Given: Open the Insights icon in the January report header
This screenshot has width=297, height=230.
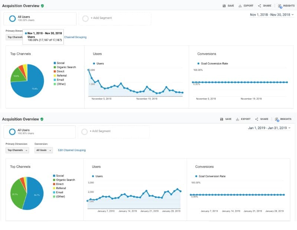Looking at the screenshot, I should pos(277,119).
